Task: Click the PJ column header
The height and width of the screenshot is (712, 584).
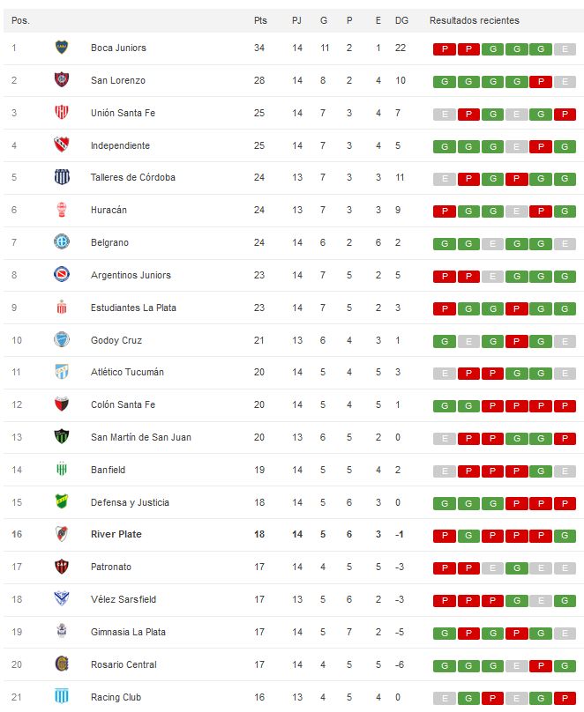Action: tap(296, 20)
